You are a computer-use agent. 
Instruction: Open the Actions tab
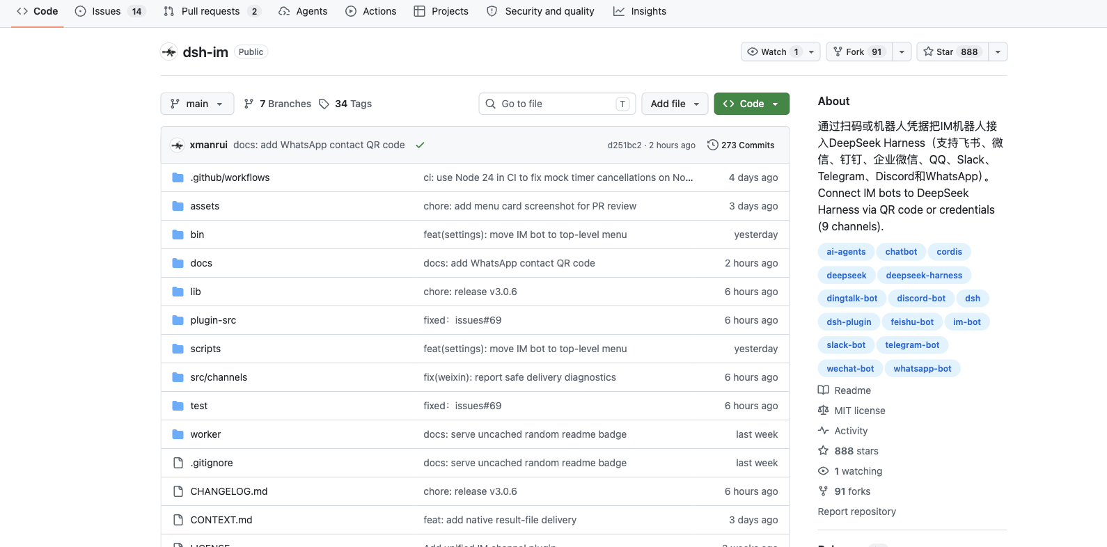tap(371, 11)
